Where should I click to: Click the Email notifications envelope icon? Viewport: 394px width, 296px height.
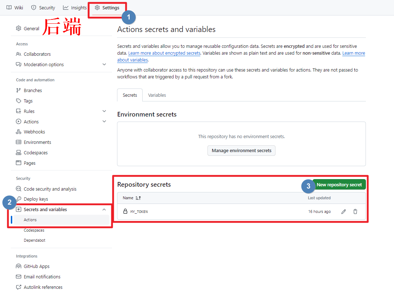(19, 277)
